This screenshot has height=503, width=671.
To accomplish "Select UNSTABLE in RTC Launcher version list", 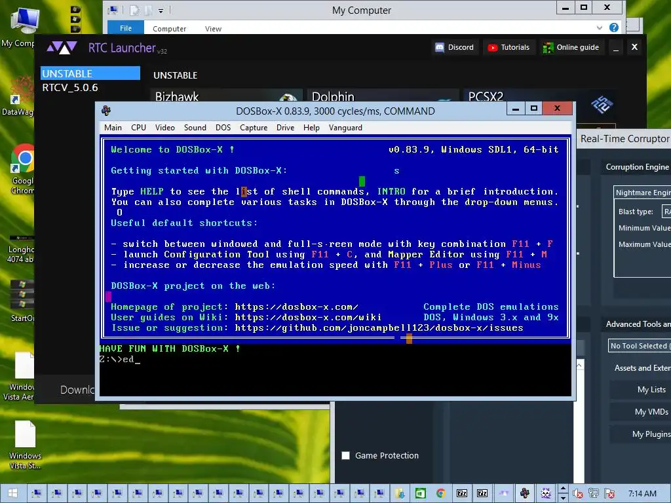I will tap(90, 73).
